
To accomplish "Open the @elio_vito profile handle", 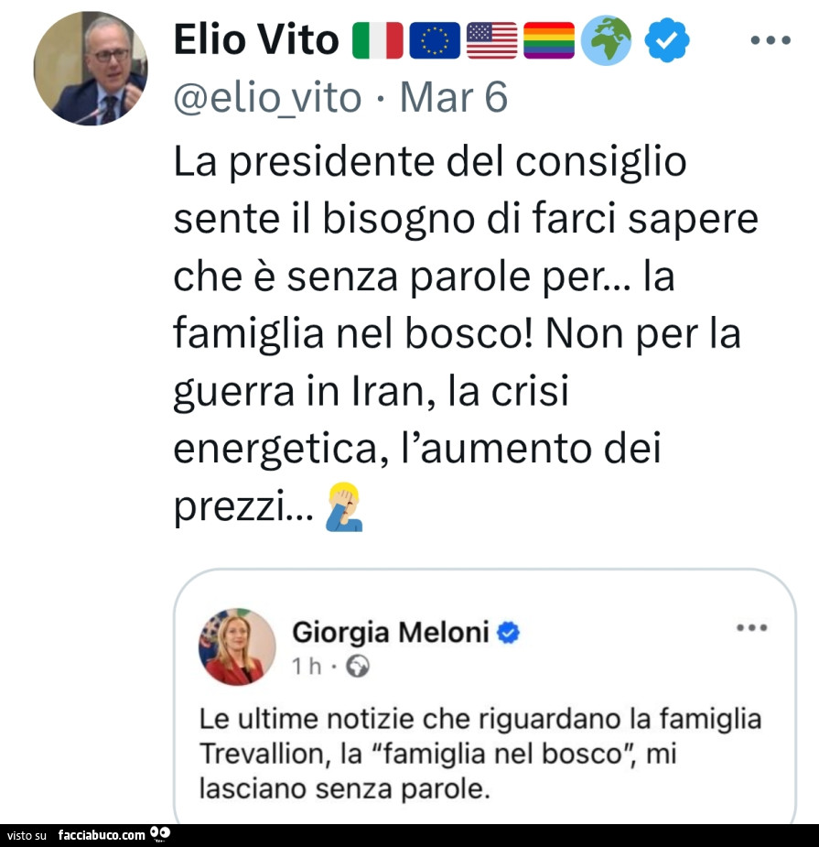I will coord(268,97).
